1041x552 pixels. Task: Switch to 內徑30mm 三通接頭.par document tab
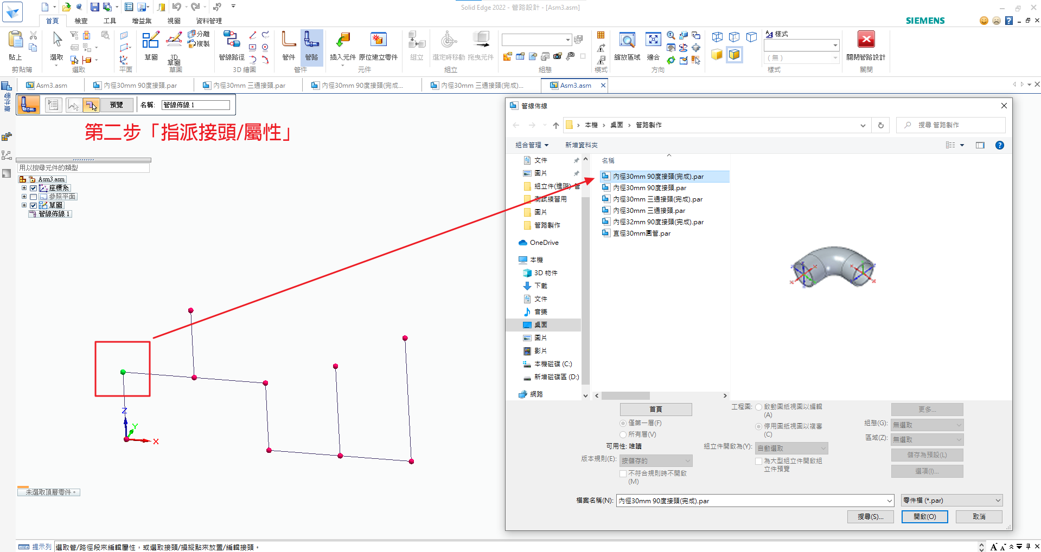248,86
